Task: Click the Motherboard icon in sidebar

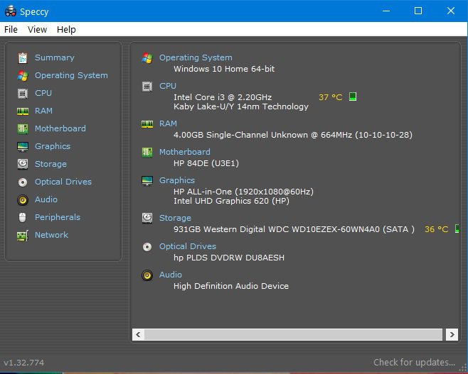Action: pyautogui.click(x=23, y=129)
